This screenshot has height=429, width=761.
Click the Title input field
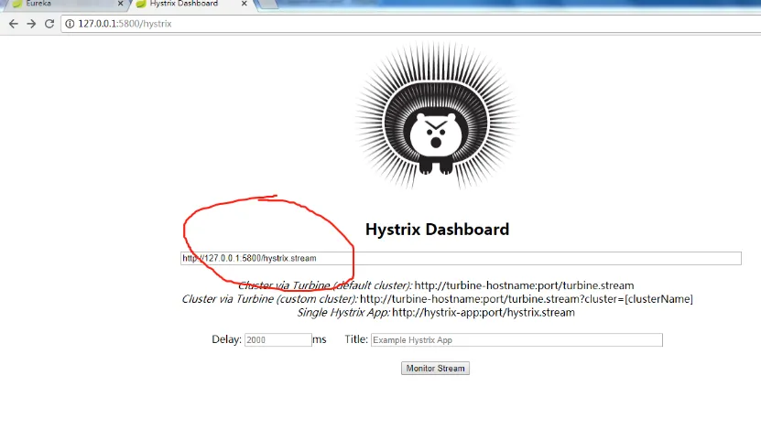pos(516,339)
